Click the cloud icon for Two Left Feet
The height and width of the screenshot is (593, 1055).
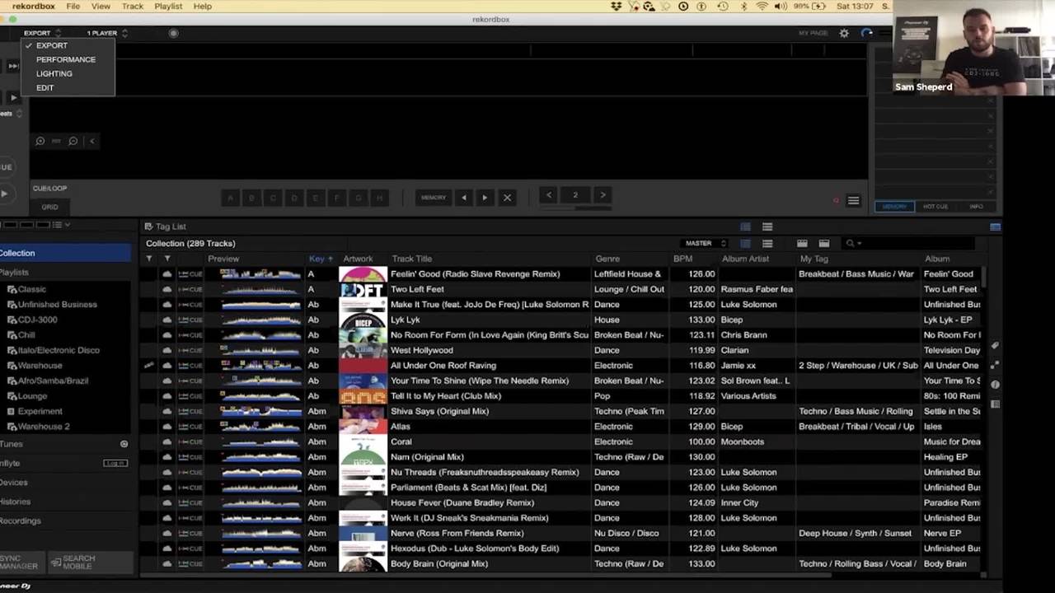click(167, 289)
